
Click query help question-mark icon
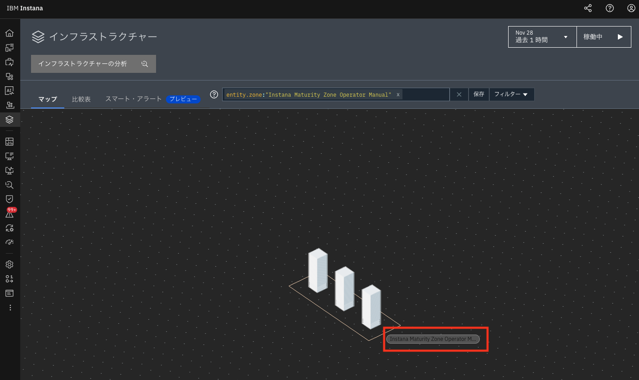pyautogui.click(x=214, y=94)
